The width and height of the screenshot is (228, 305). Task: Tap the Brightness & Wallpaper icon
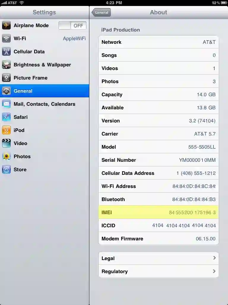(x=6, y=65)
